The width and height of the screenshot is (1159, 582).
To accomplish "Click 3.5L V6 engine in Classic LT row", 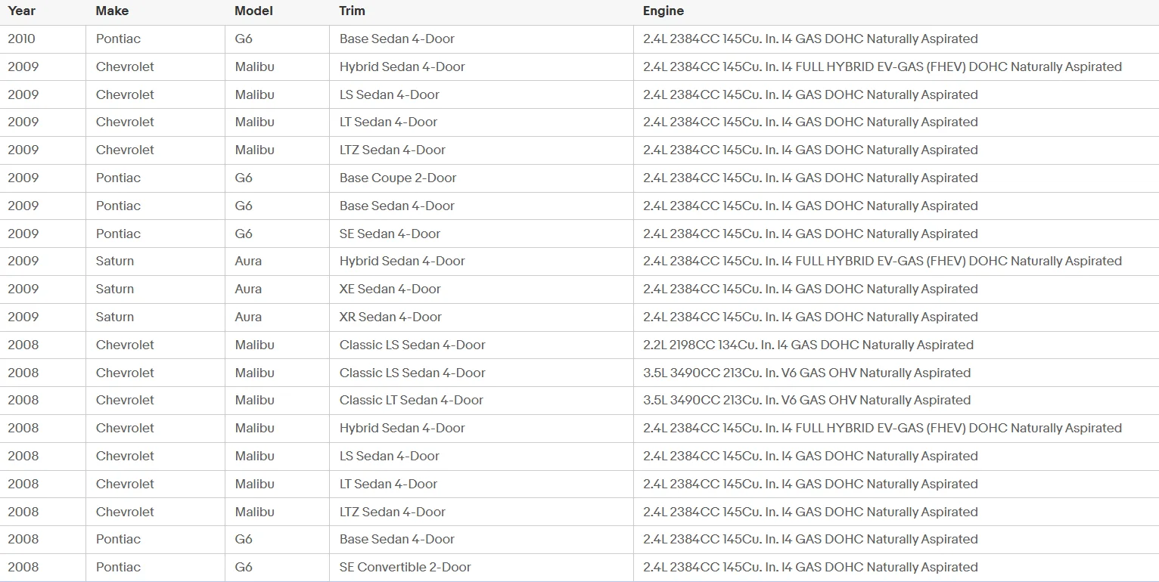I will tap(806, 401).
